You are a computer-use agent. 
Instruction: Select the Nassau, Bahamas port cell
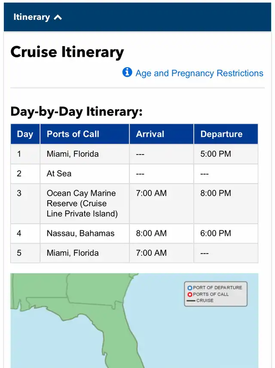[x=81, y=234]
